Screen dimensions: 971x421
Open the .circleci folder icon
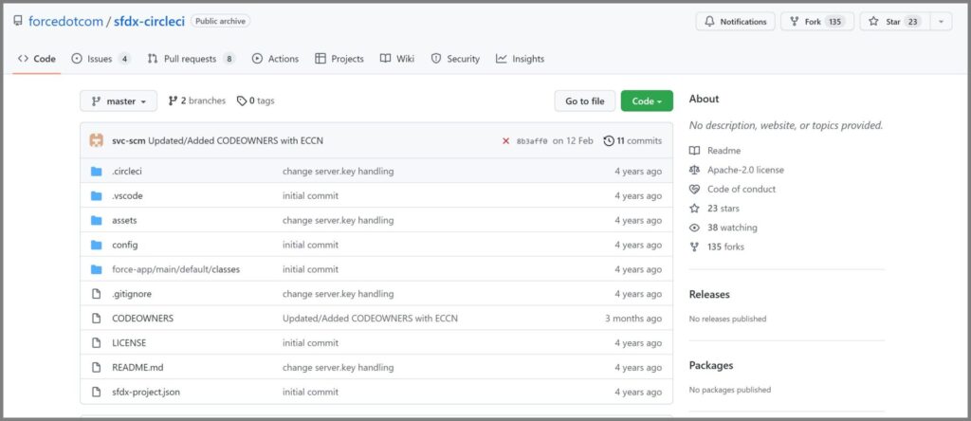pos(96,172)
